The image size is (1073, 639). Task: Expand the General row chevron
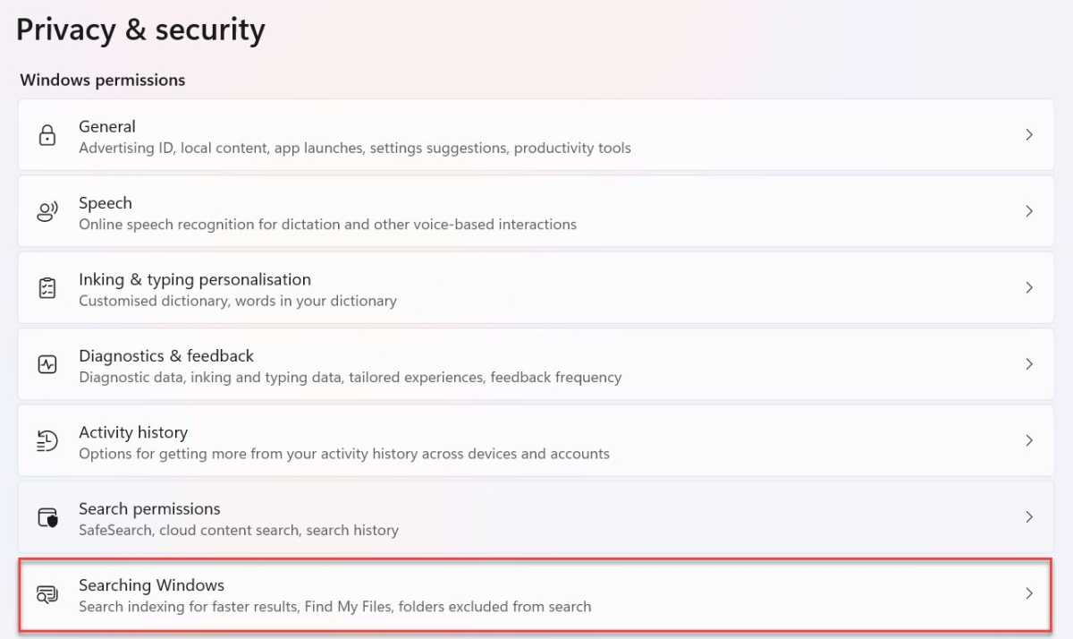click(x=1029, y=135)
